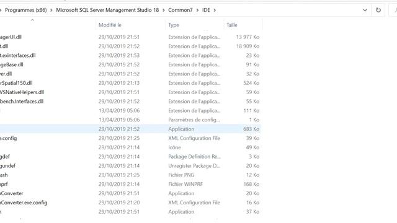Click the Programmes (x86) breadcrumb
This screenshot has height=223, width=397.
pyautogui.click(x=26, y=10)
